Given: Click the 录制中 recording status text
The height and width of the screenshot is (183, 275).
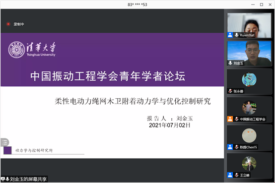Looking at the screenshot, I should tap(19, 24).
